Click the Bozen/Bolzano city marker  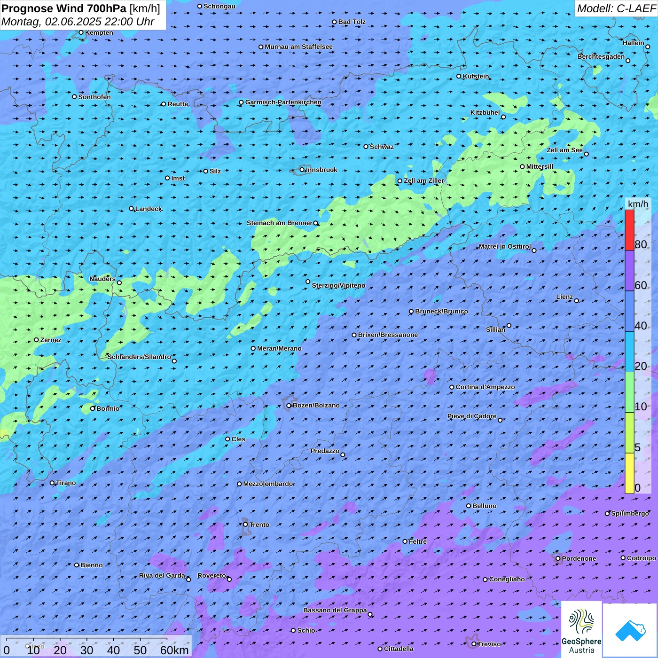(x=289, y=405)
